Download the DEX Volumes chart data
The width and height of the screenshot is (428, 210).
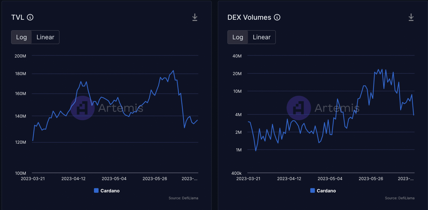pos(411,17)
